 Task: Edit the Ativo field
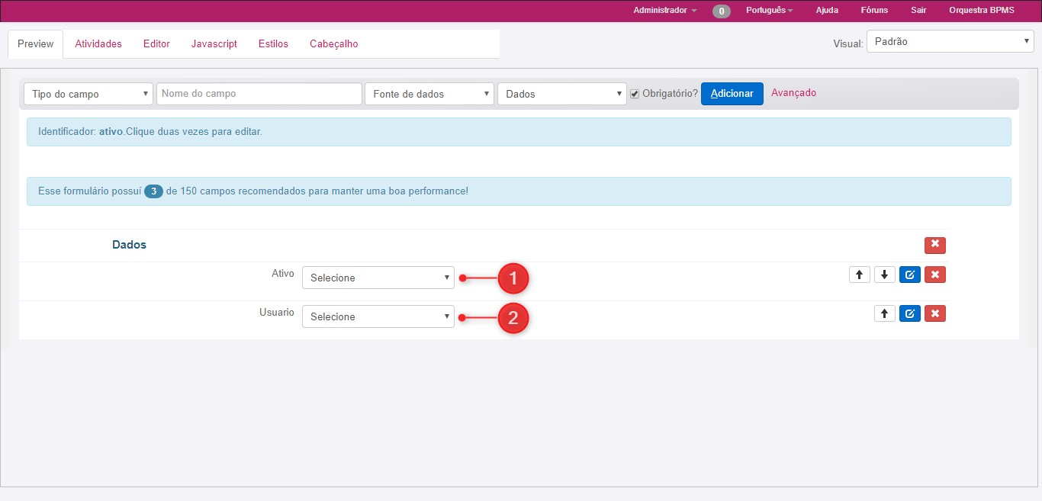pyautogui.click(x=910, y=275)
